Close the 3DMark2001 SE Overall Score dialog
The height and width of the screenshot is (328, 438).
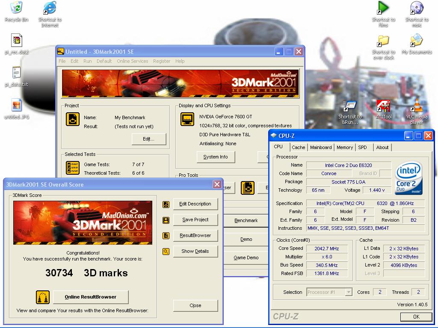point(217,184)
